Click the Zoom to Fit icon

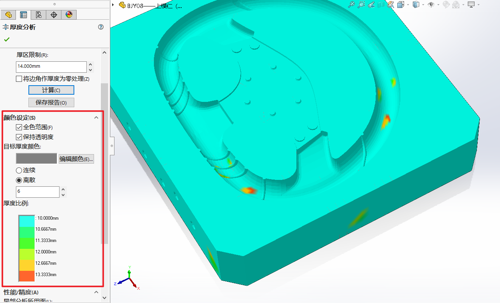[x=351, y=5]
